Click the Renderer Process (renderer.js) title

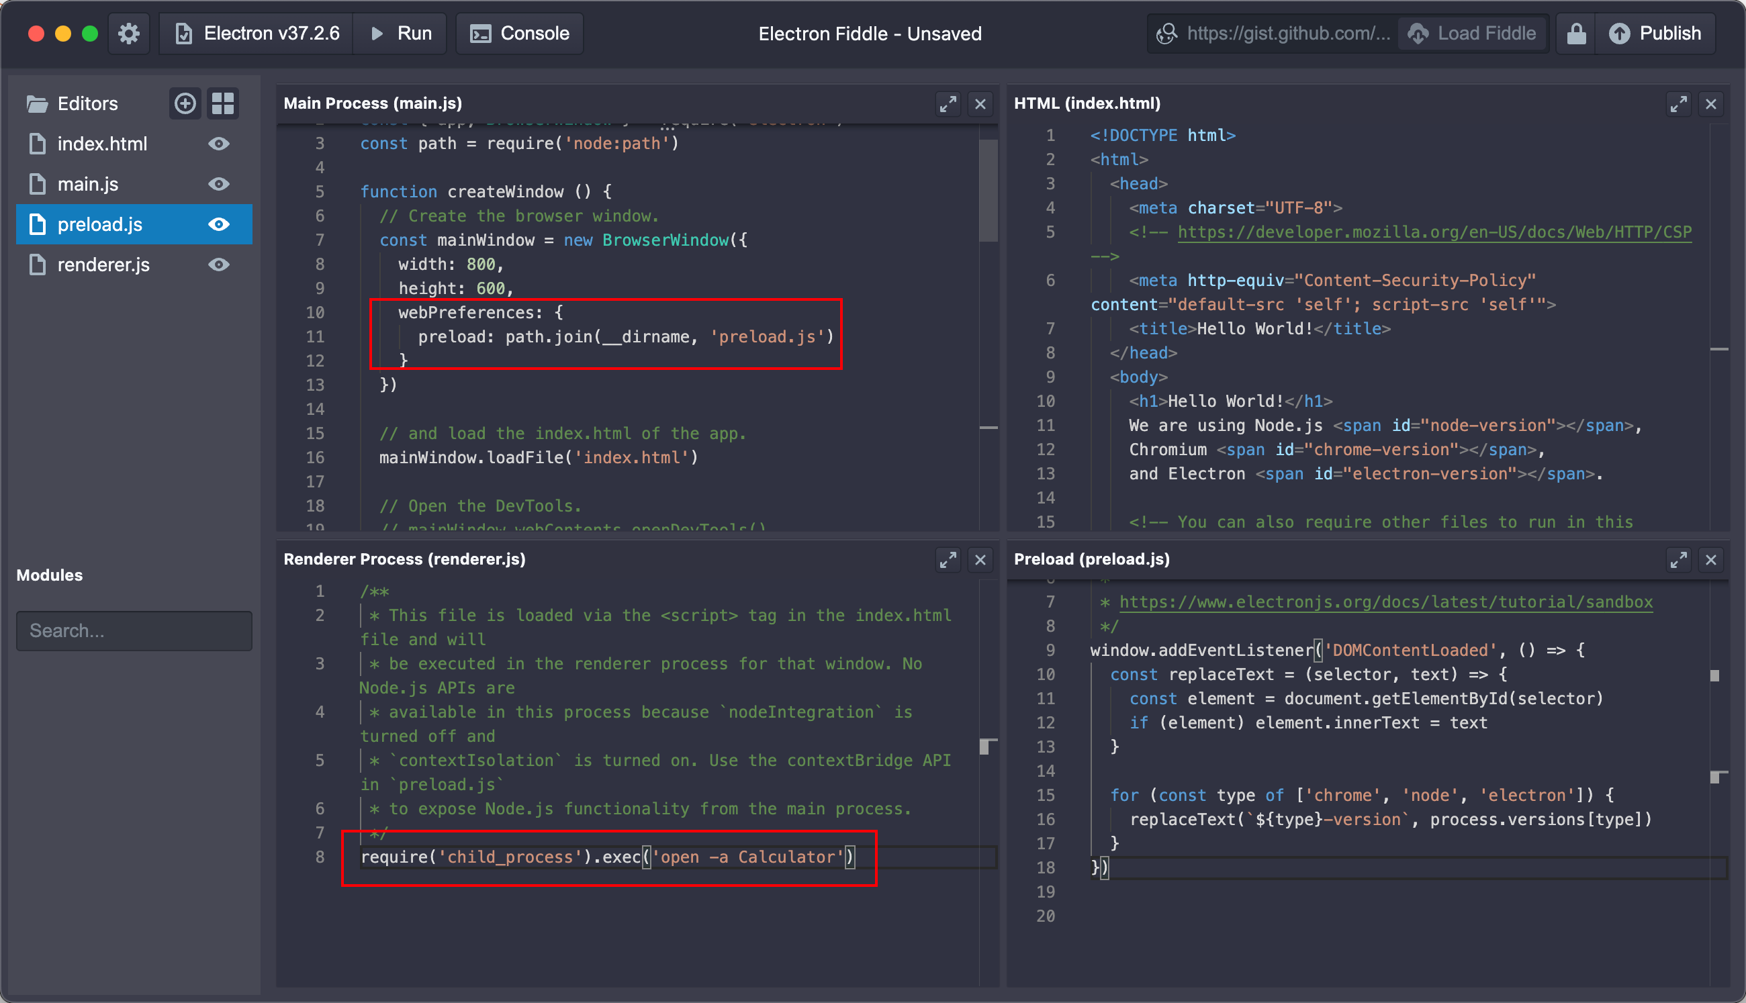point(404,559)
